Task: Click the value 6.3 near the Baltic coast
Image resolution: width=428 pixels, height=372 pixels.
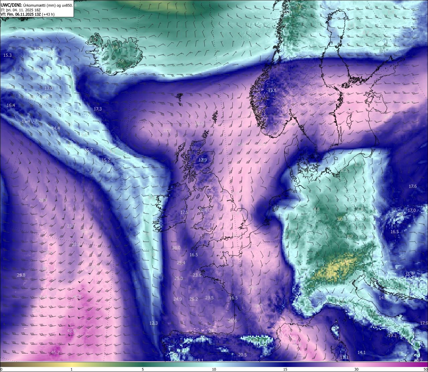Action: pyautogui.click(x=358, y=164)
